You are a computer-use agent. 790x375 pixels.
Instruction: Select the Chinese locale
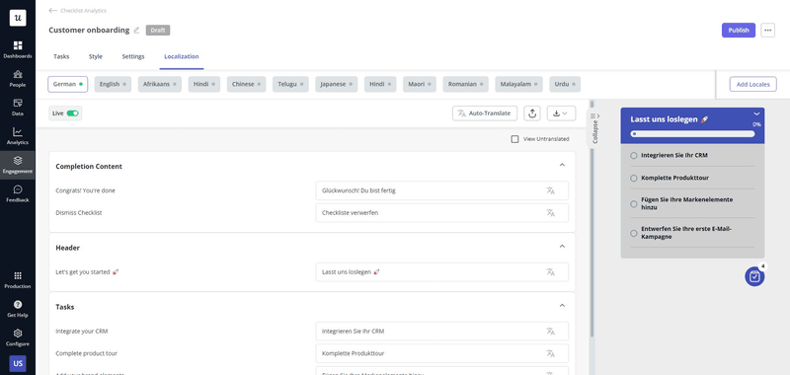[x=246, y=84]
